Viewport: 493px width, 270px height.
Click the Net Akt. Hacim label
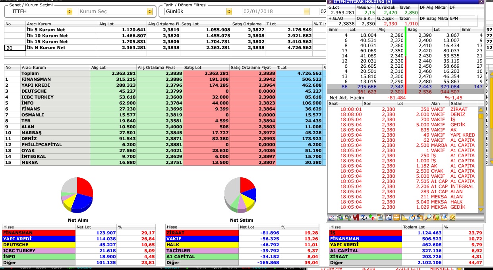[347, 97]
